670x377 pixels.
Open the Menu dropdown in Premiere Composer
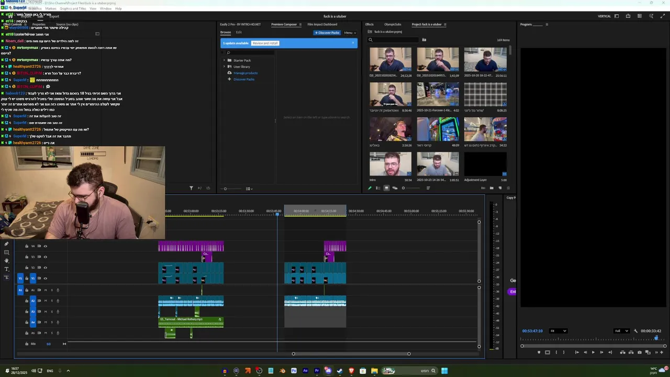pyautogui.click(x=350, y=32)
